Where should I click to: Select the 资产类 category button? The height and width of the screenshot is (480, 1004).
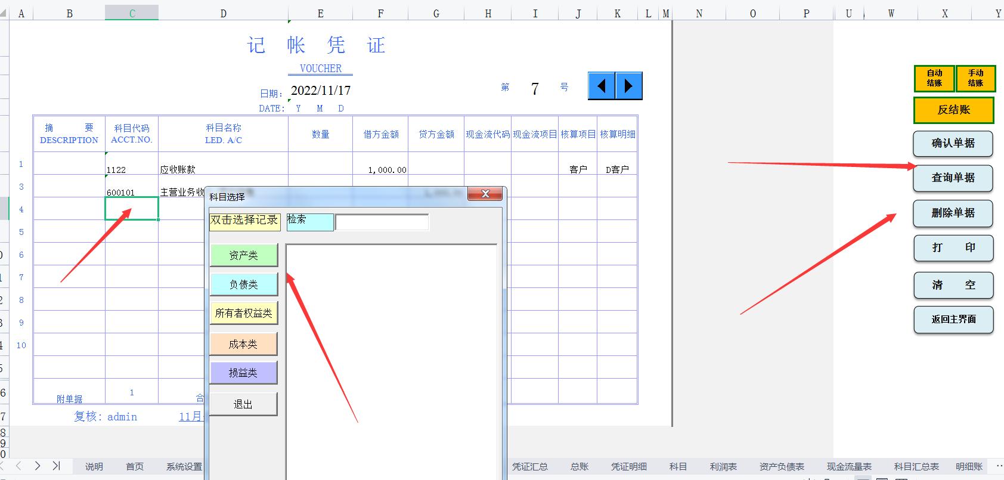click(x=244, y=255)
